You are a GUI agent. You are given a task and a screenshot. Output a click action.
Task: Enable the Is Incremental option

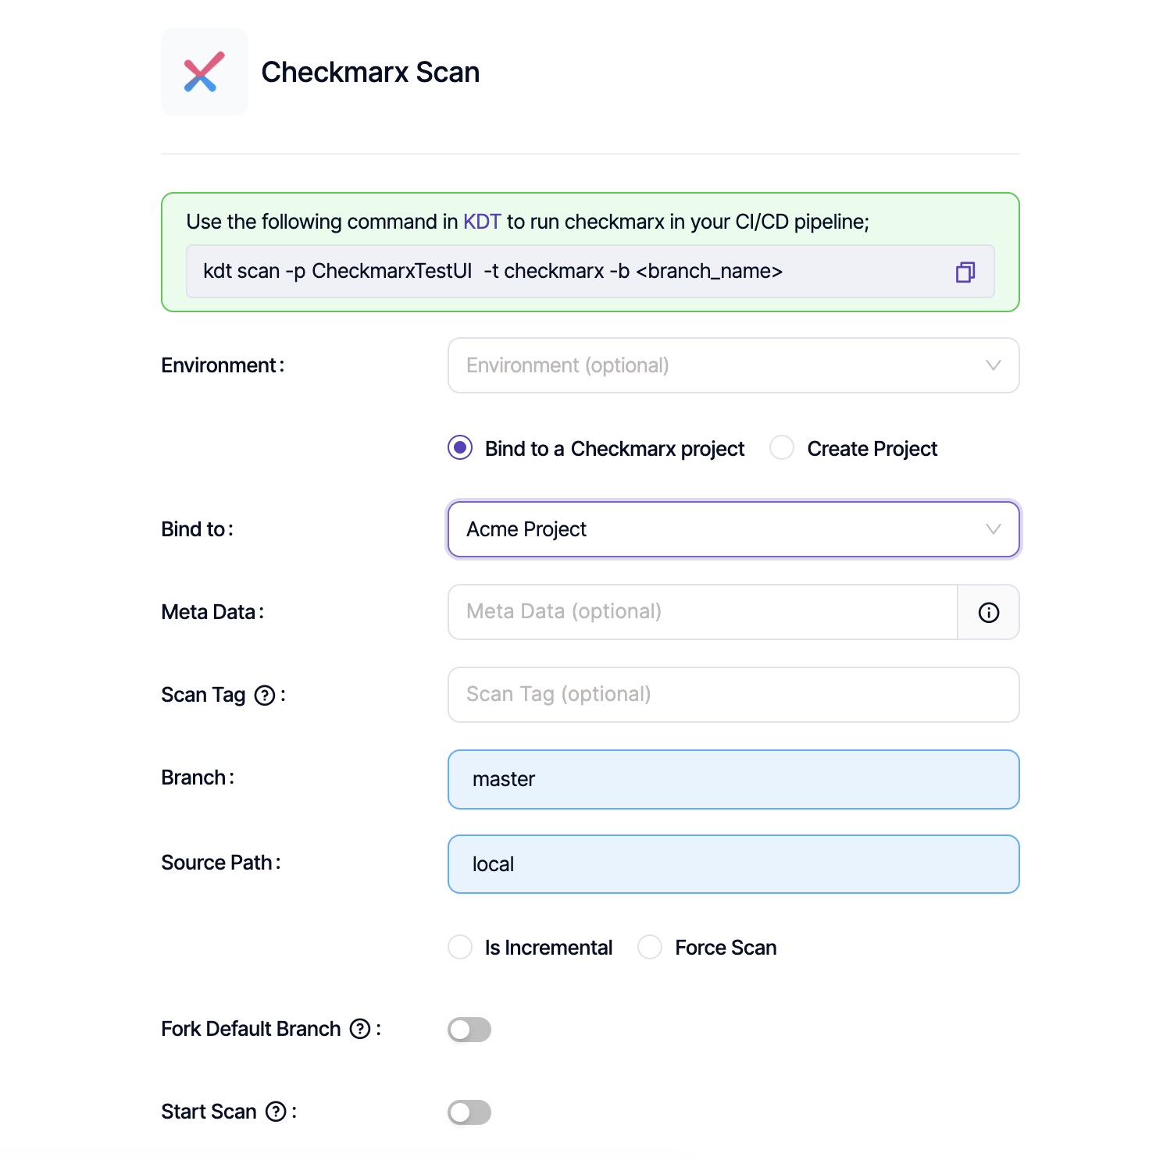click(460, 947)
